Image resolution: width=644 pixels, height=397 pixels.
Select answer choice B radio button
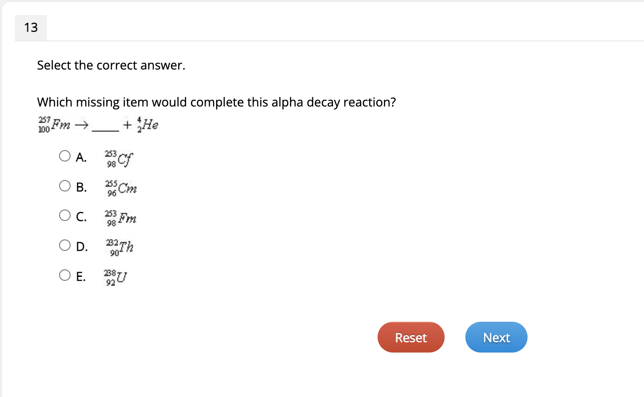pos(64,186)
